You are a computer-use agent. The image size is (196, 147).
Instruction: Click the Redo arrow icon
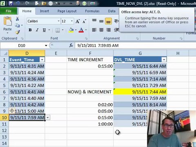pyautogui.click(x=27, y=3)
